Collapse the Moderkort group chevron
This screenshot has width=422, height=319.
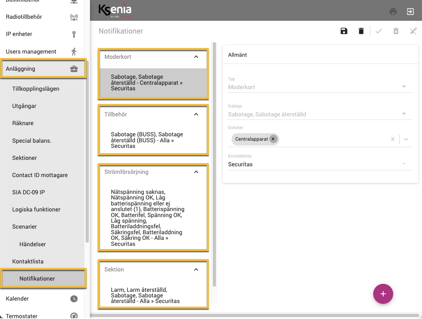196,57
